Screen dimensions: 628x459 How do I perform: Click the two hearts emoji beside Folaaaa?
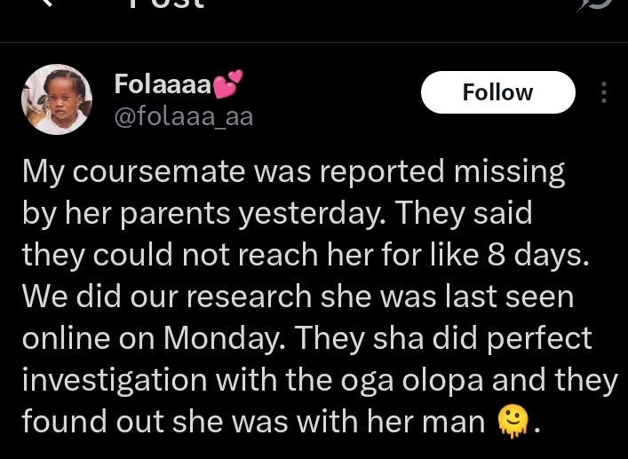coord(228,85)
